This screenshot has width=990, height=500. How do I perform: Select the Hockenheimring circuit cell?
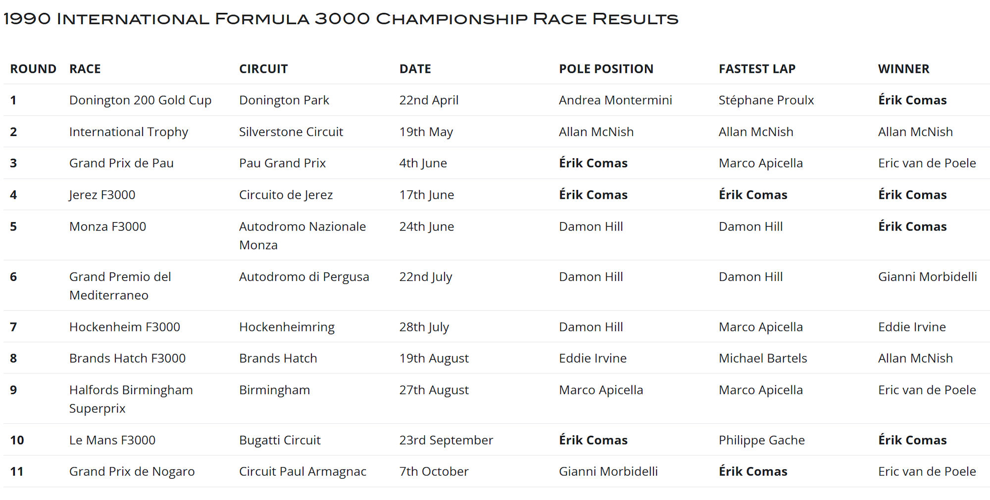pyautogui.click(x=287, y=327)
